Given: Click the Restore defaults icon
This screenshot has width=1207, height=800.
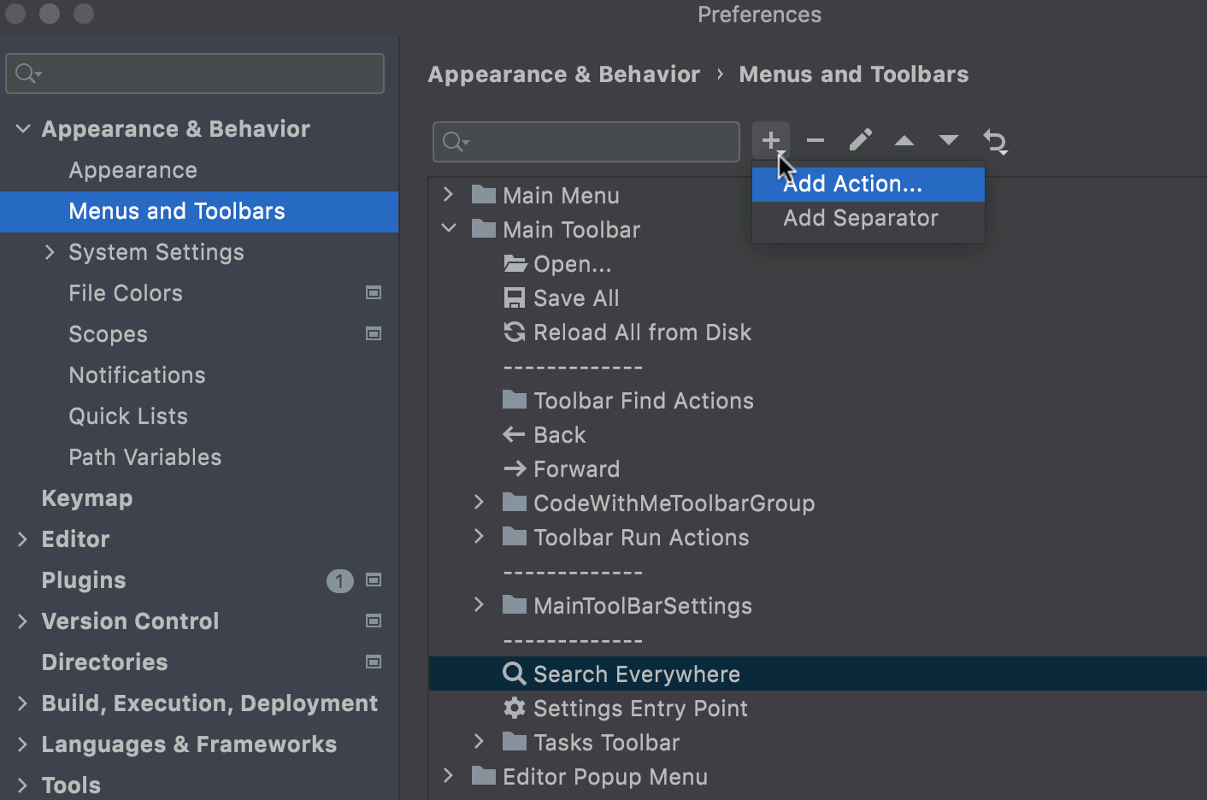Looking at the screenshot, I should (x=995, y=141).
